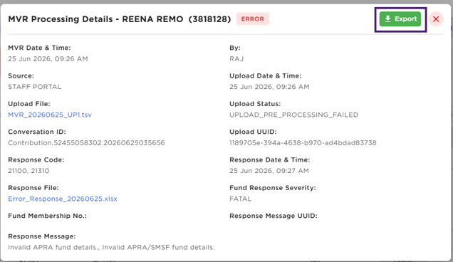Click the download arrow icon in Export

point(387,19)
